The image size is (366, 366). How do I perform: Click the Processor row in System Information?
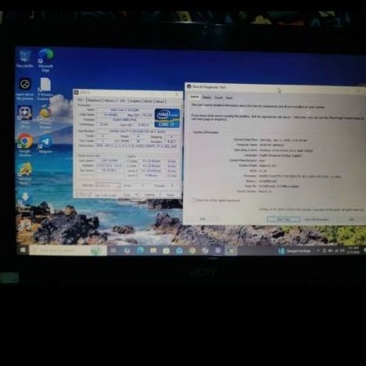(x=292, y=176)
